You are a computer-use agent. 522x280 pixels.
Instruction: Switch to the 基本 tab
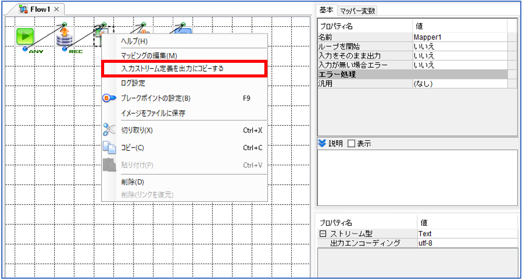click(326, 10)
